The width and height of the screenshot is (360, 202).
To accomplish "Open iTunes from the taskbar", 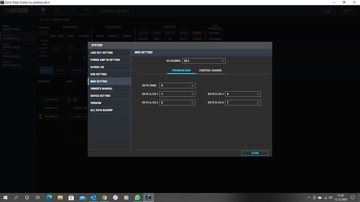I will tap(115, 198).
